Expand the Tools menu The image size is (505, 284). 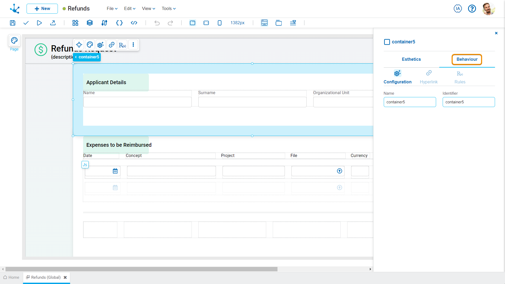coord(169,9)
